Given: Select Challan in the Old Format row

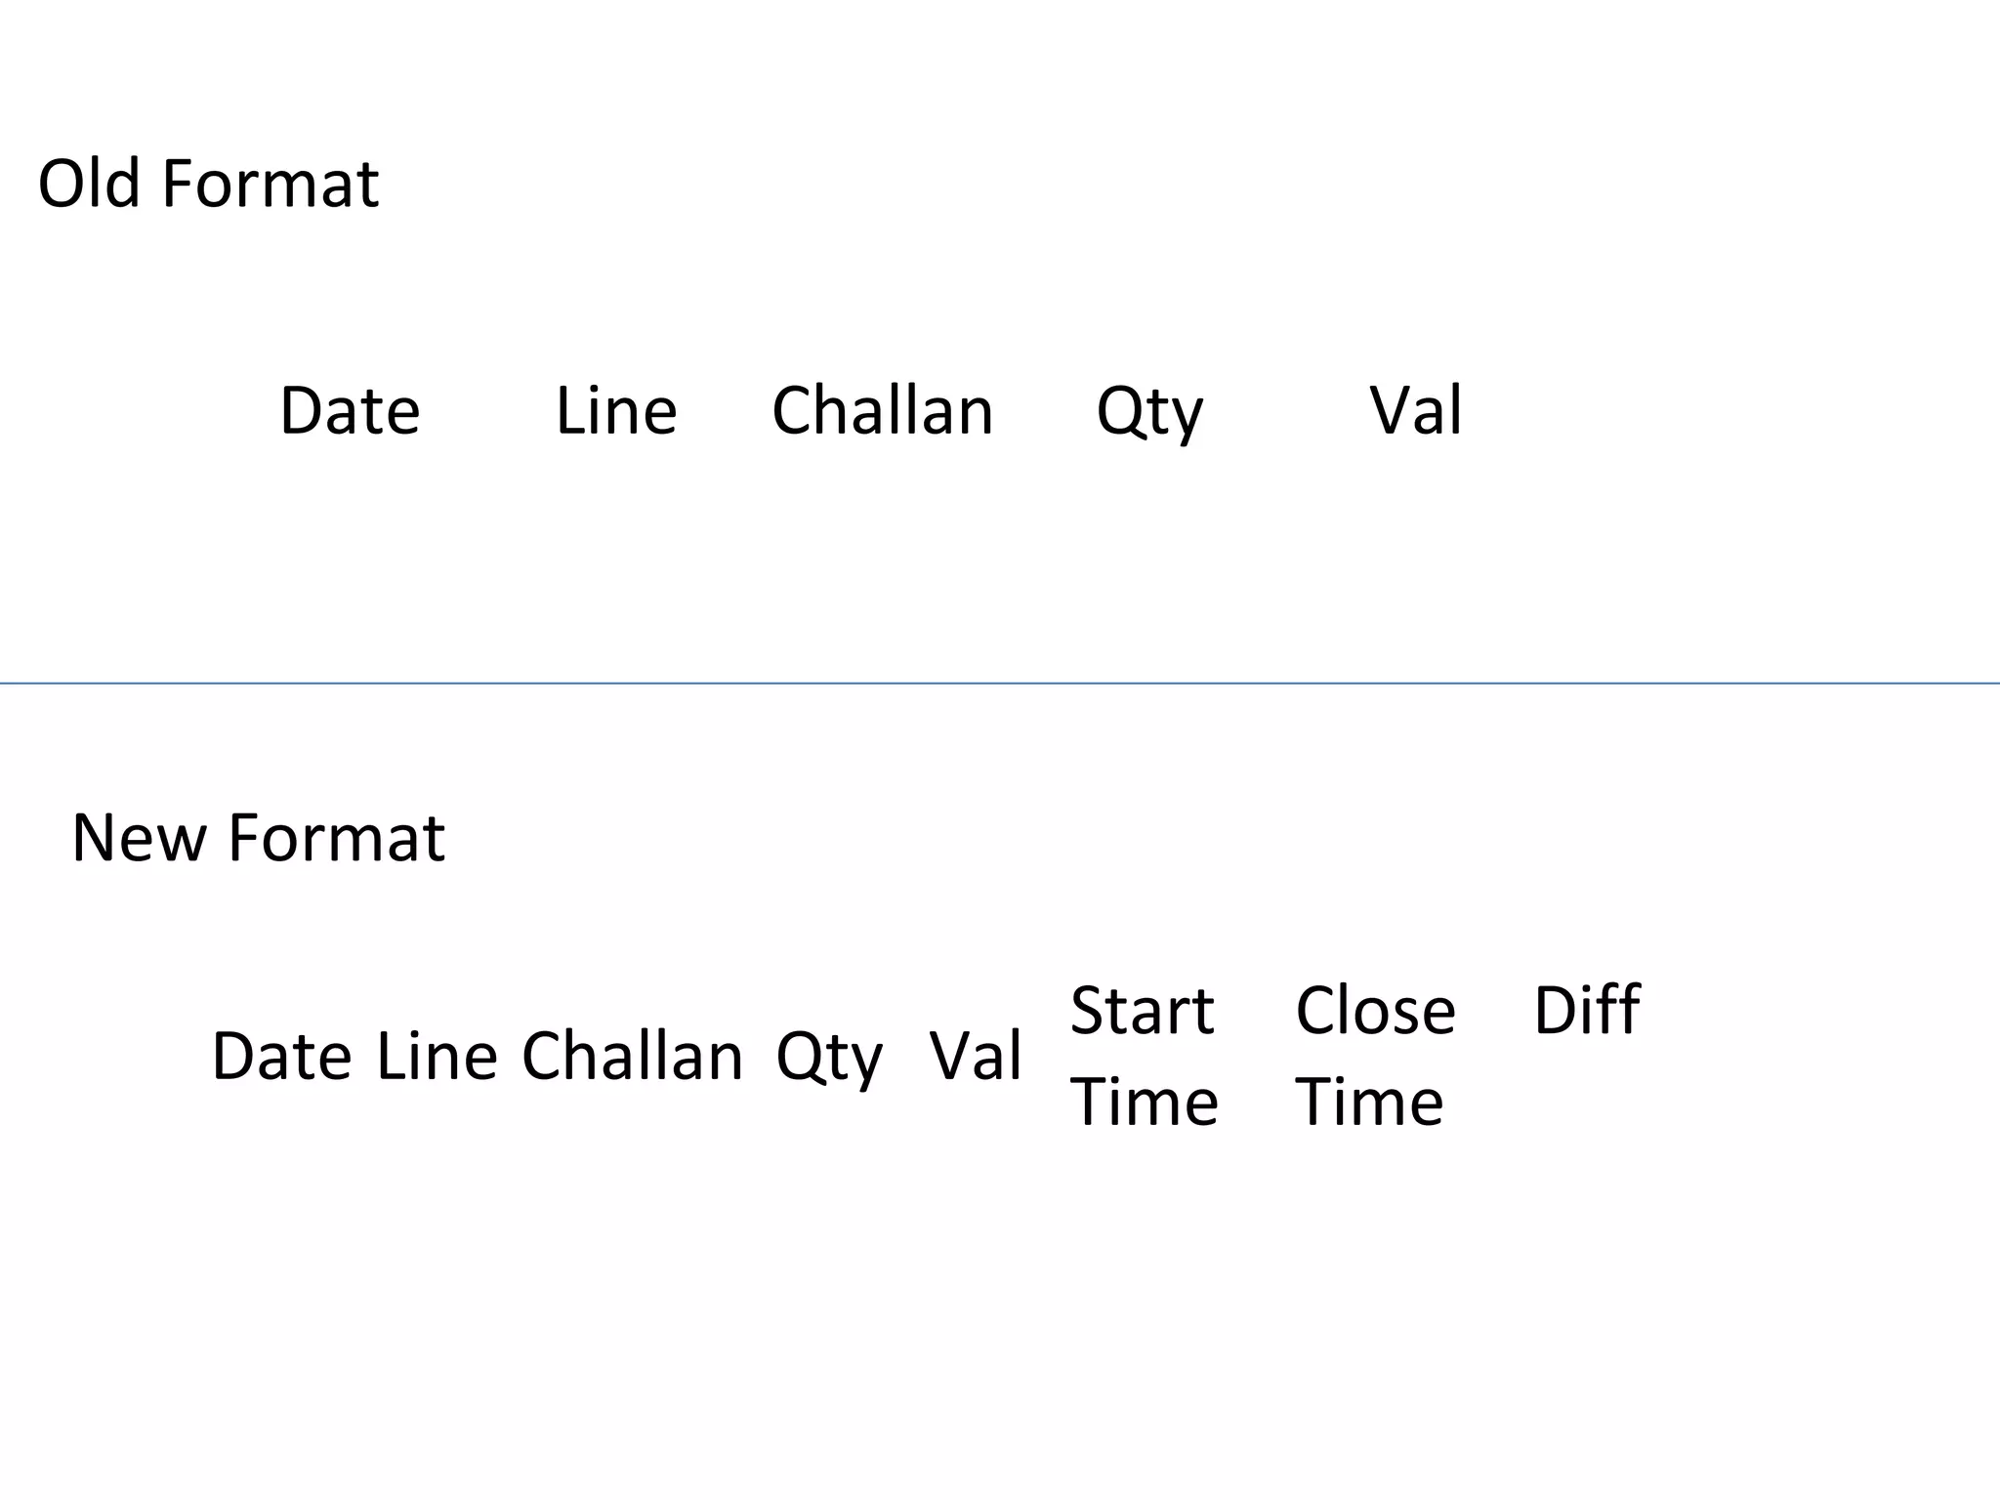Looking at the screenshot, I should point(883,410).
